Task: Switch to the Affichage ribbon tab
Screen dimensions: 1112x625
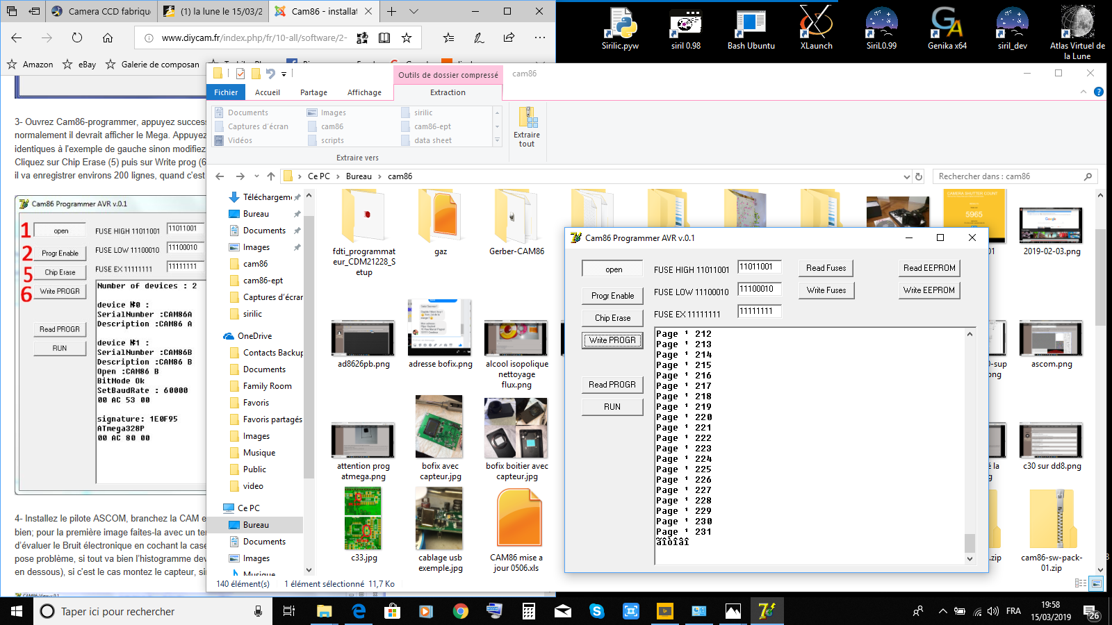Action: pyautogui.click(x=364, y=92)
